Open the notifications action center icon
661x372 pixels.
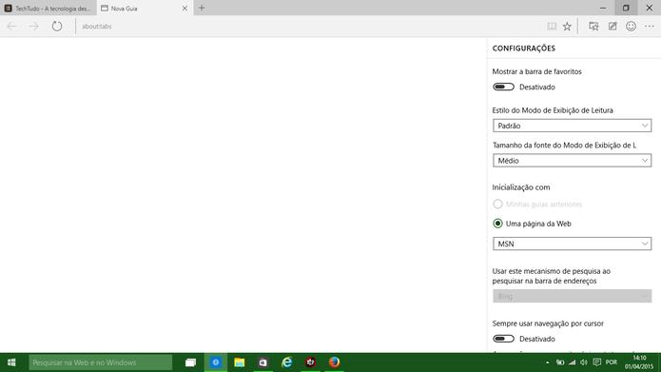(x=597, y=362)
